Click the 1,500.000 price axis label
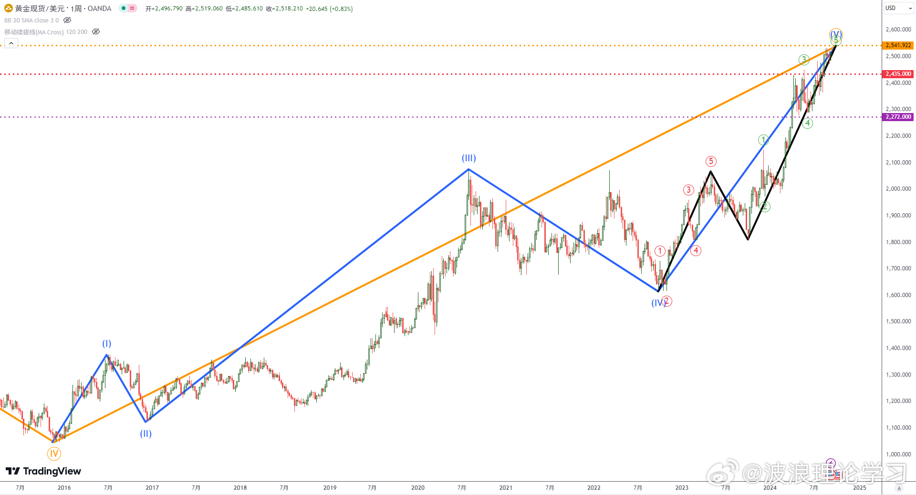The height and width of the screenshot is (495, 916). pos(898,321)
